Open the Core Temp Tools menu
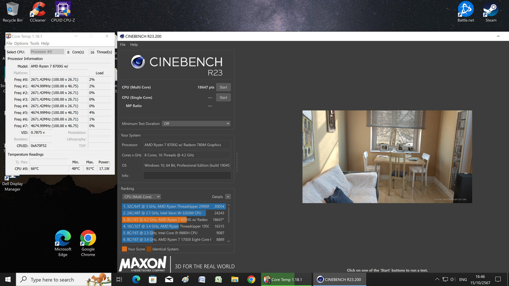 point(35,43)
